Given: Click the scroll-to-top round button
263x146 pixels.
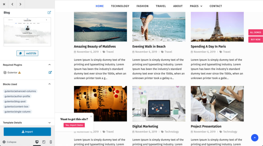Looking at the screenshot, I should coord(255,138).
